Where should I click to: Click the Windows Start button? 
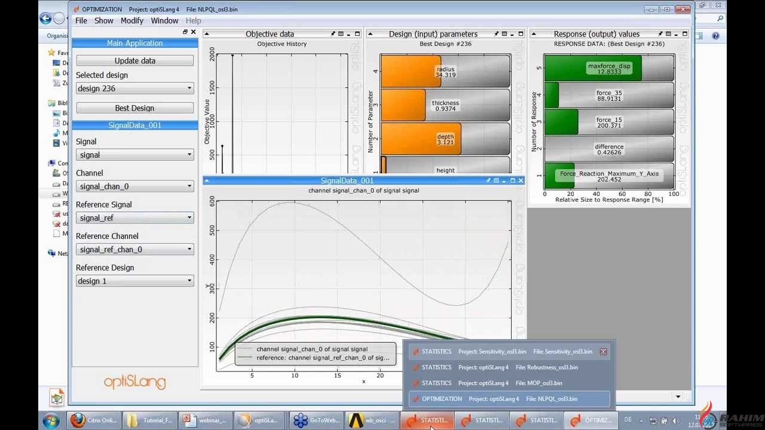[51, 420]
